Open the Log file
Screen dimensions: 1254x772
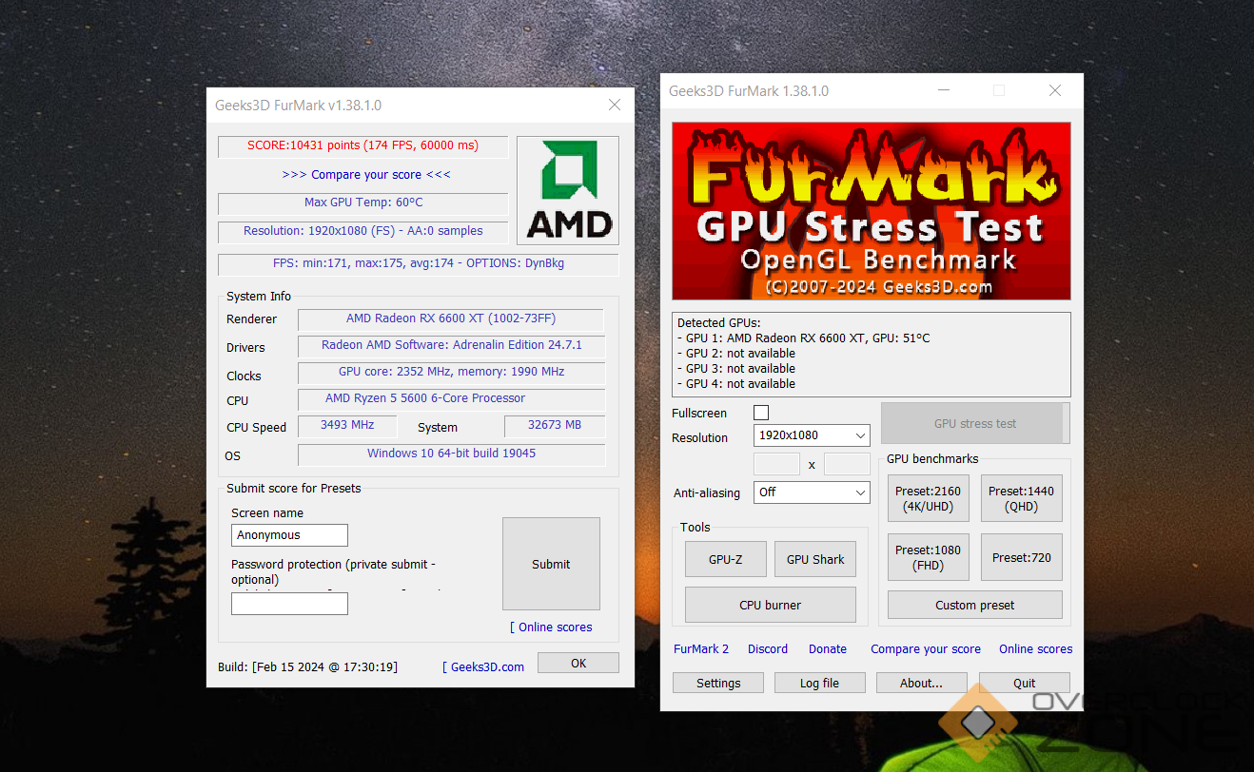[819, 683]
